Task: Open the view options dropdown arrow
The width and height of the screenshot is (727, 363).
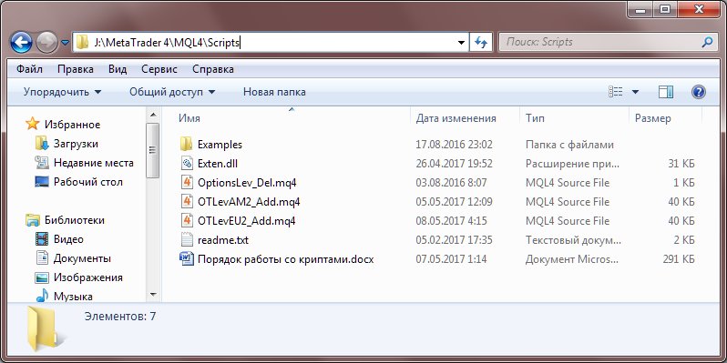Action: 635,92
